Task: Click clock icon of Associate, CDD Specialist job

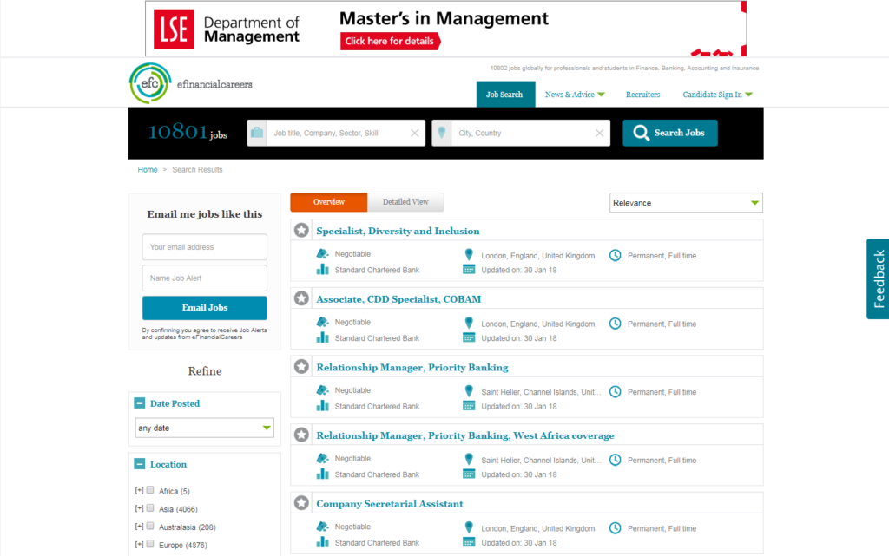Action: point(616,324)
